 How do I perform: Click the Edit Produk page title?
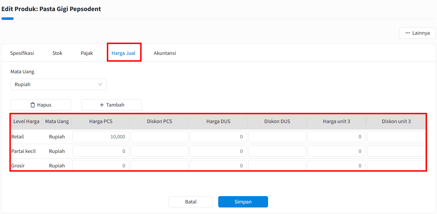click(51, 9)
